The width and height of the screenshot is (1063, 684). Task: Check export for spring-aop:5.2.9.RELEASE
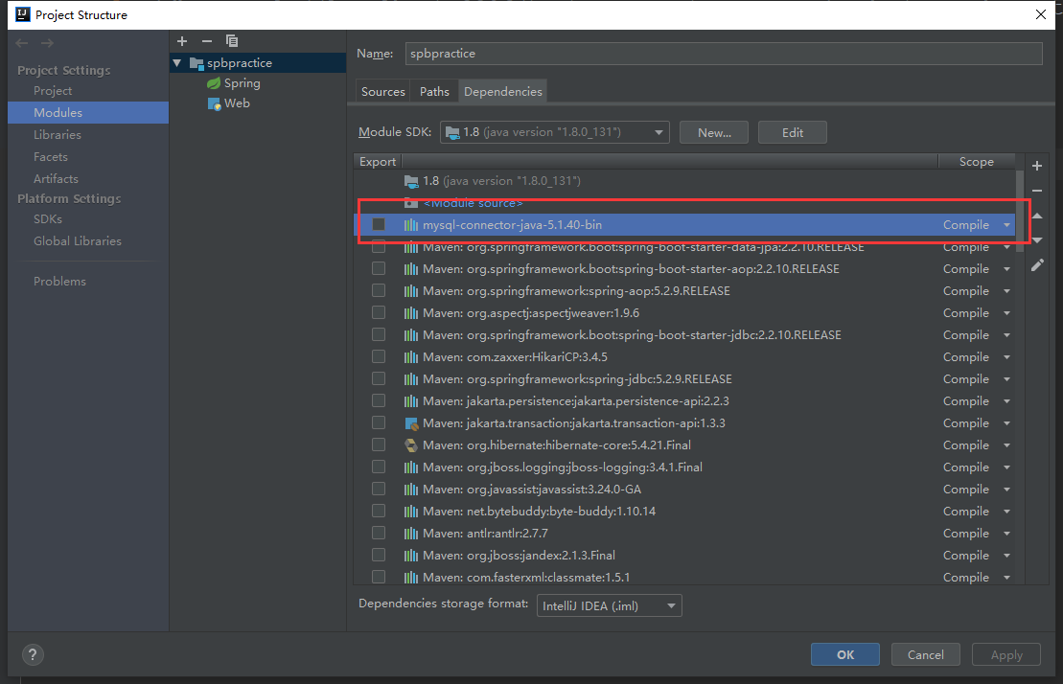379,290
